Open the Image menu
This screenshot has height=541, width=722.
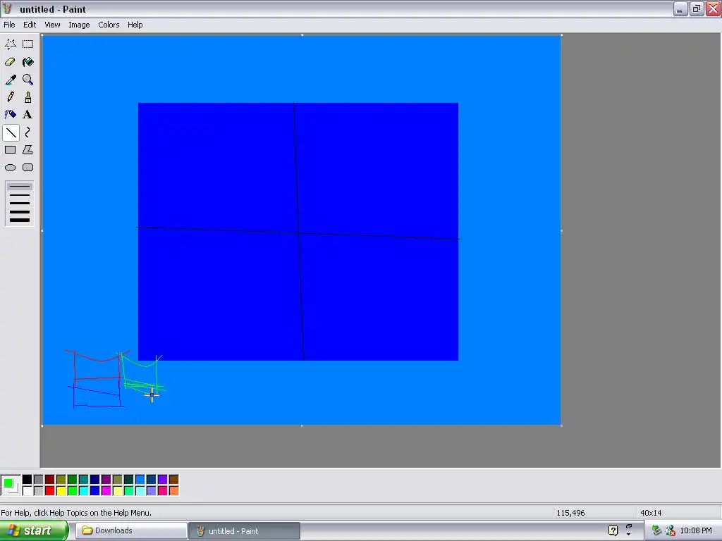pos(79,25)
